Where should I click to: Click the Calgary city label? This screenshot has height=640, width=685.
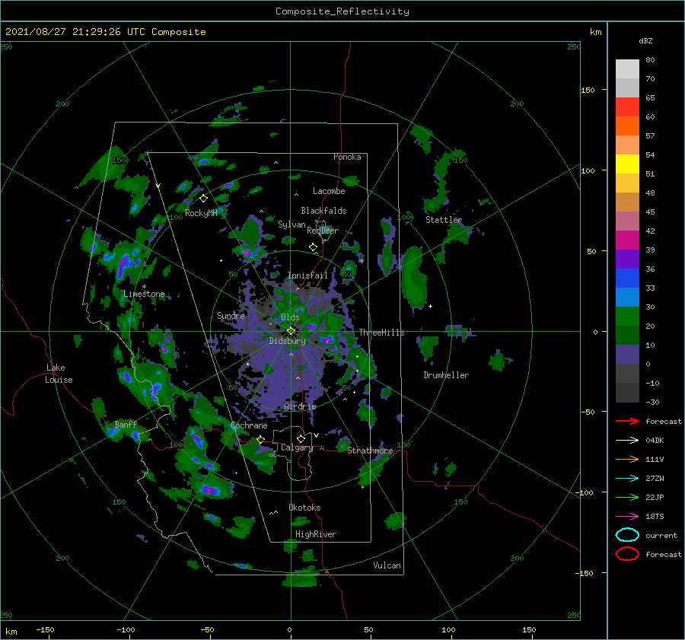pos(297,447)
